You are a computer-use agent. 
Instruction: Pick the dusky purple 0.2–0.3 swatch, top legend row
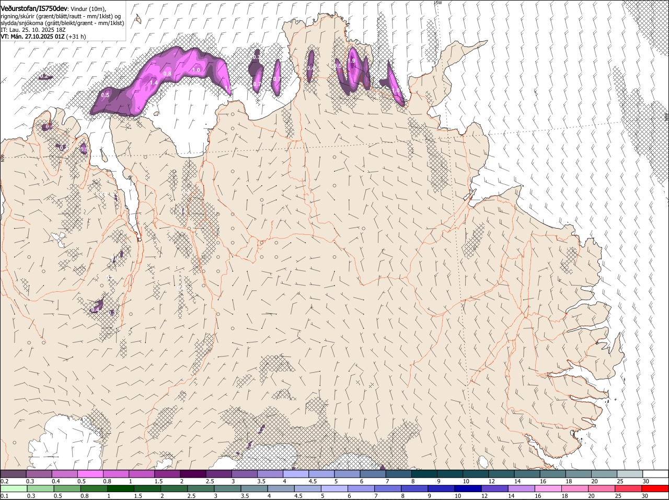13,473
